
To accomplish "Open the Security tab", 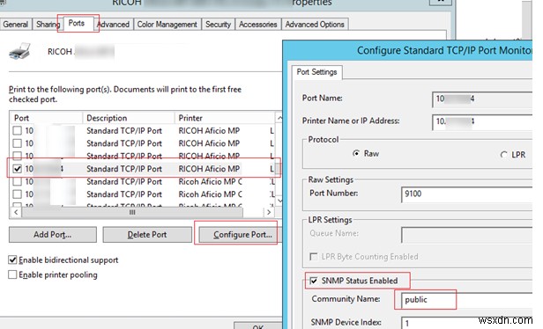I will 219,25.
